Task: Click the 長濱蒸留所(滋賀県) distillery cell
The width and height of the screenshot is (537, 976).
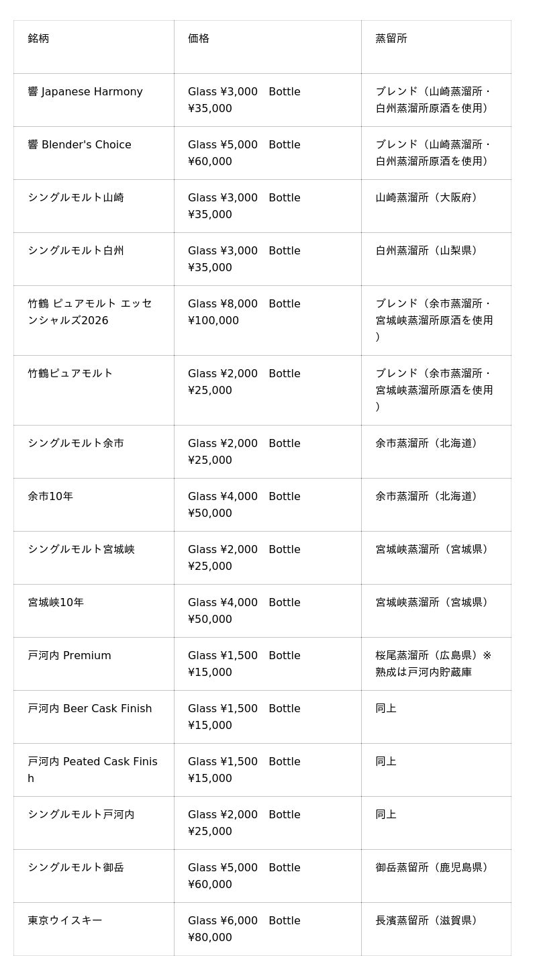Action: 436,928
